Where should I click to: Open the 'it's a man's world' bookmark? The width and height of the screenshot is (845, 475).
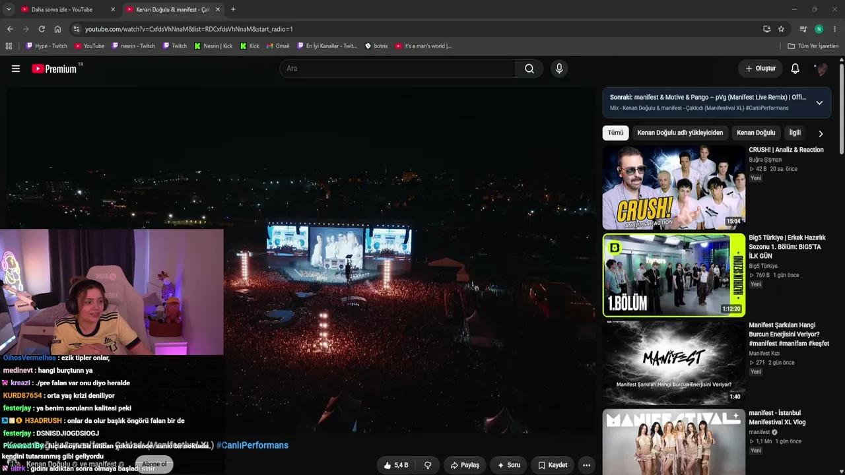[x=423, y=46]
